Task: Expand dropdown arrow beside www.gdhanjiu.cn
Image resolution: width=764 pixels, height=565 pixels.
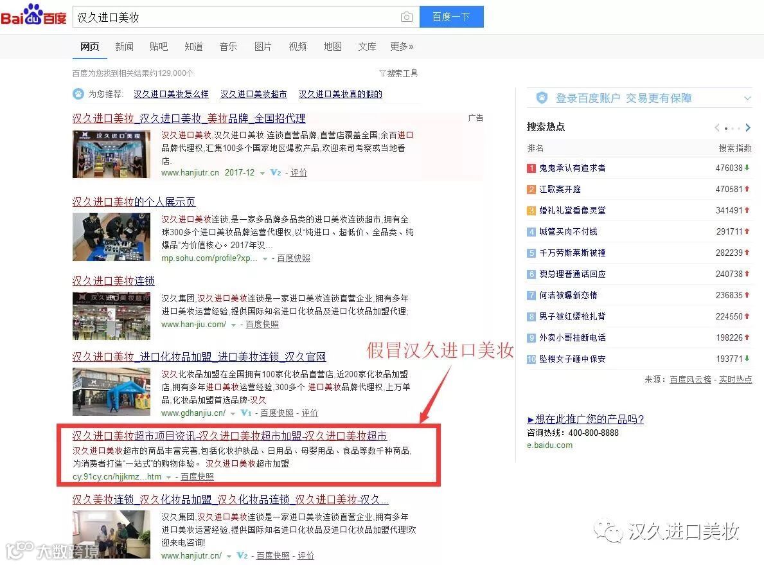Action: point(233,413)
